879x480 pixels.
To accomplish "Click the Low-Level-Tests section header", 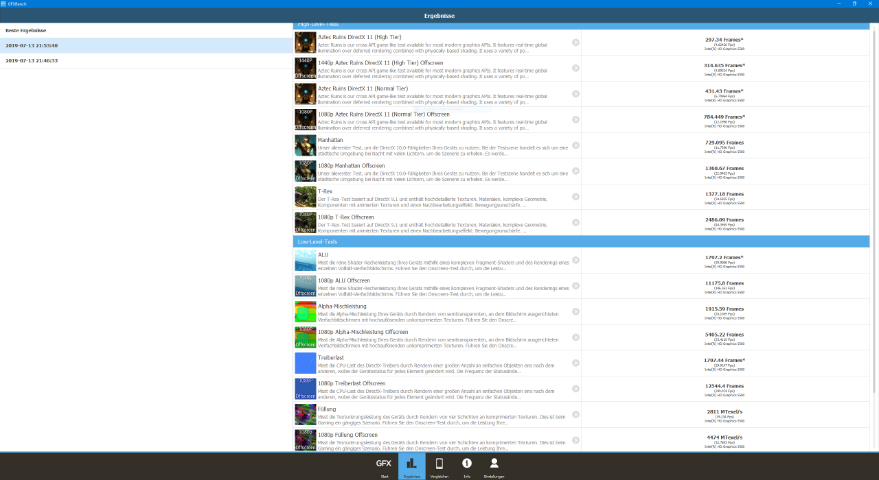I will coord(582,241).
